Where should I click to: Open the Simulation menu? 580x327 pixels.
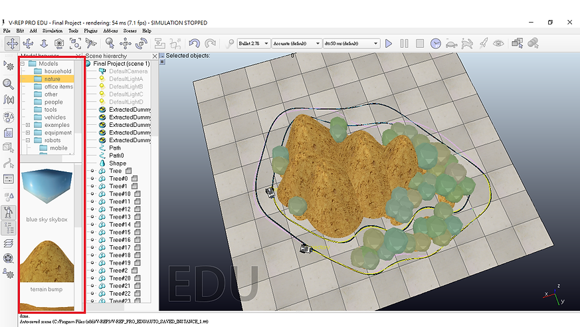[52, 31]
